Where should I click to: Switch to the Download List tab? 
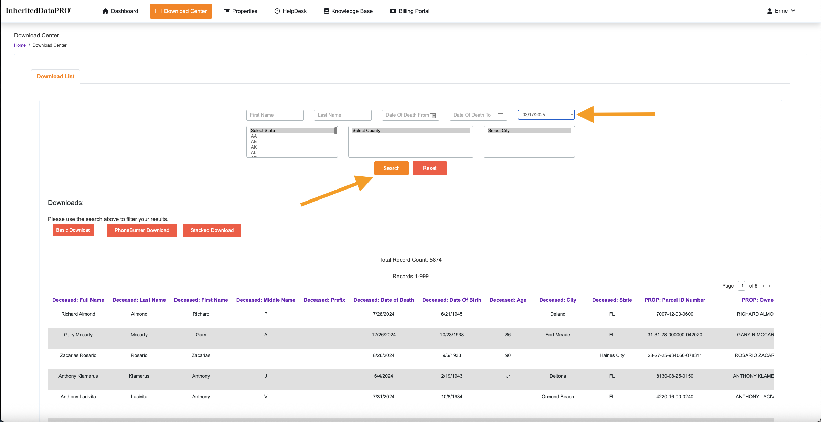[55, 76]
